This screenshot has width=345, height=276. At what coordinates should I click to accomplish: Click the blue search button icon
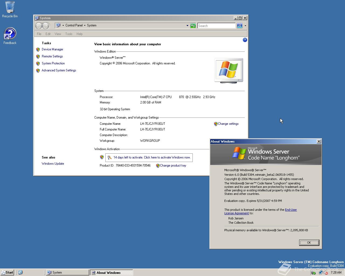click(x=239, y=26)
